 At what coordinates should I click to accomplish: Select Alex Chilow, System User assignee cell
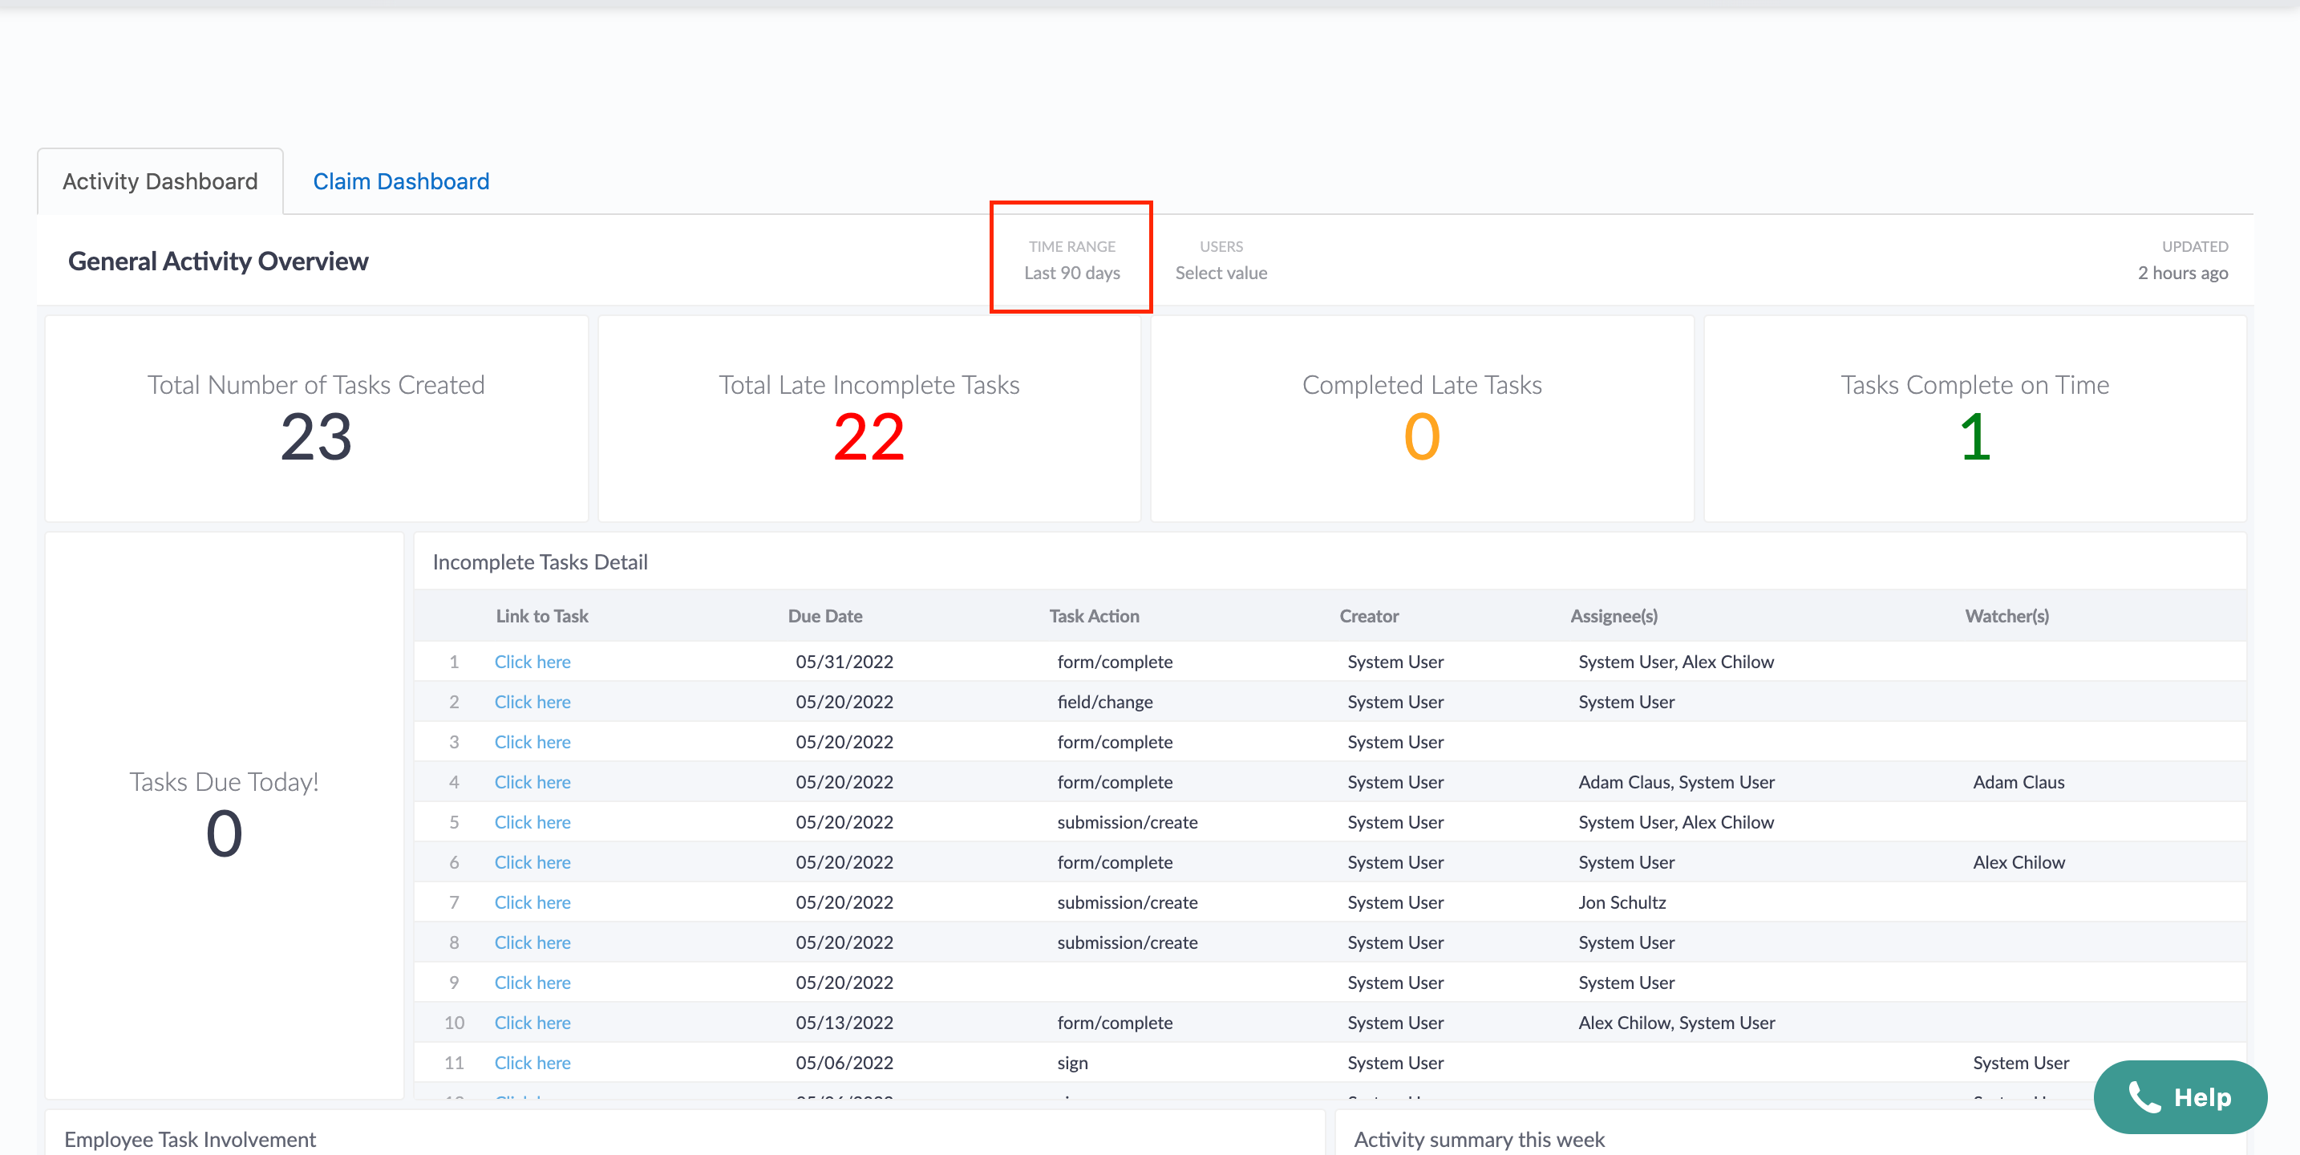1676,1023
